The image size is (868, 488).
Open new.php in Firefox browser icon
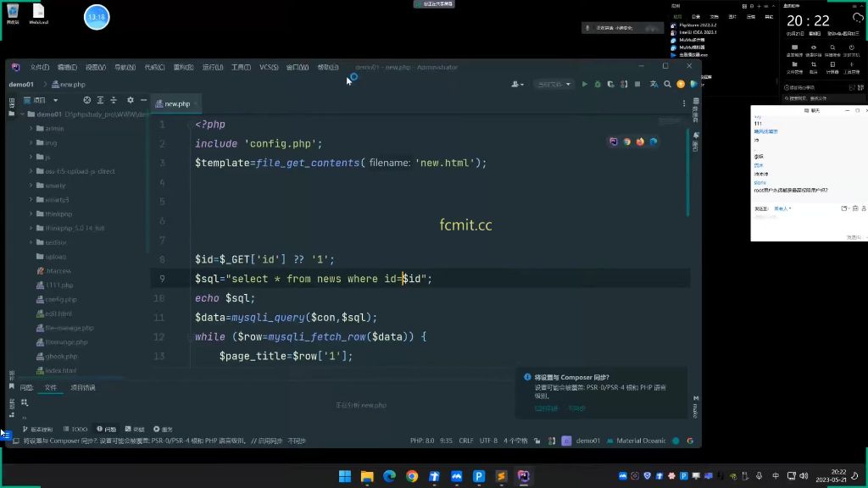click(640, 141)
